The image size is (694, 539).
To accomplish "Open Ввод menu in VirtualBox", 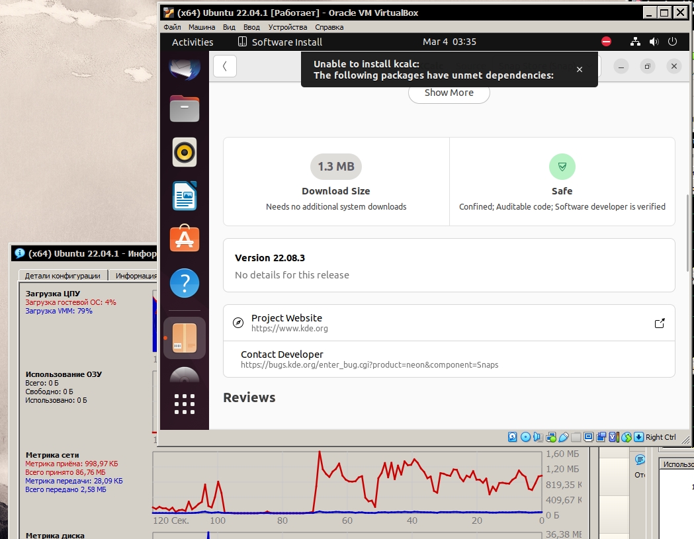I will [x=251, y=27].
